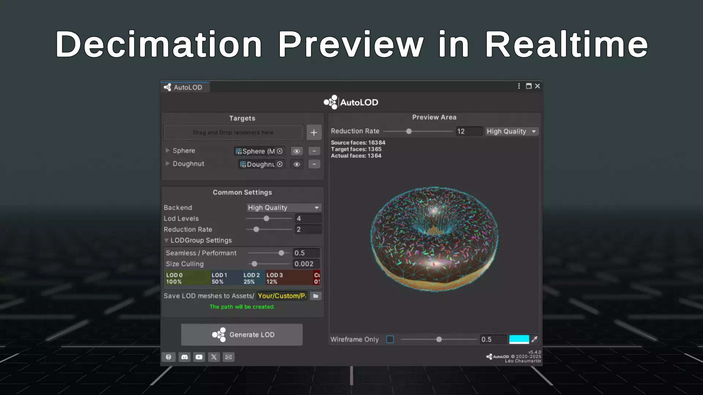Expand the Doughnut target row
This screenshot has height=395, width=703.
[167, 163]
